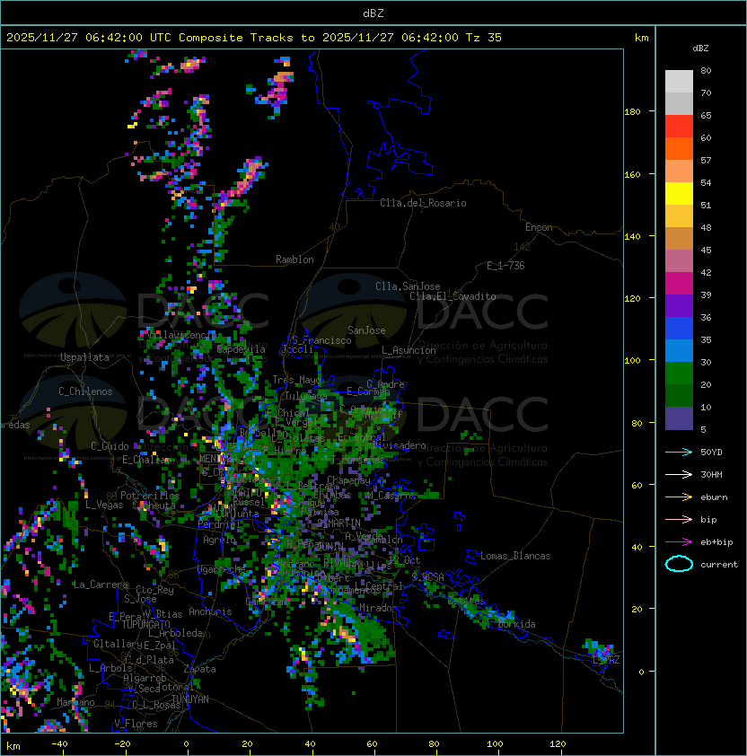
Task: Click the Zapata map label
Action: point(199,669)
